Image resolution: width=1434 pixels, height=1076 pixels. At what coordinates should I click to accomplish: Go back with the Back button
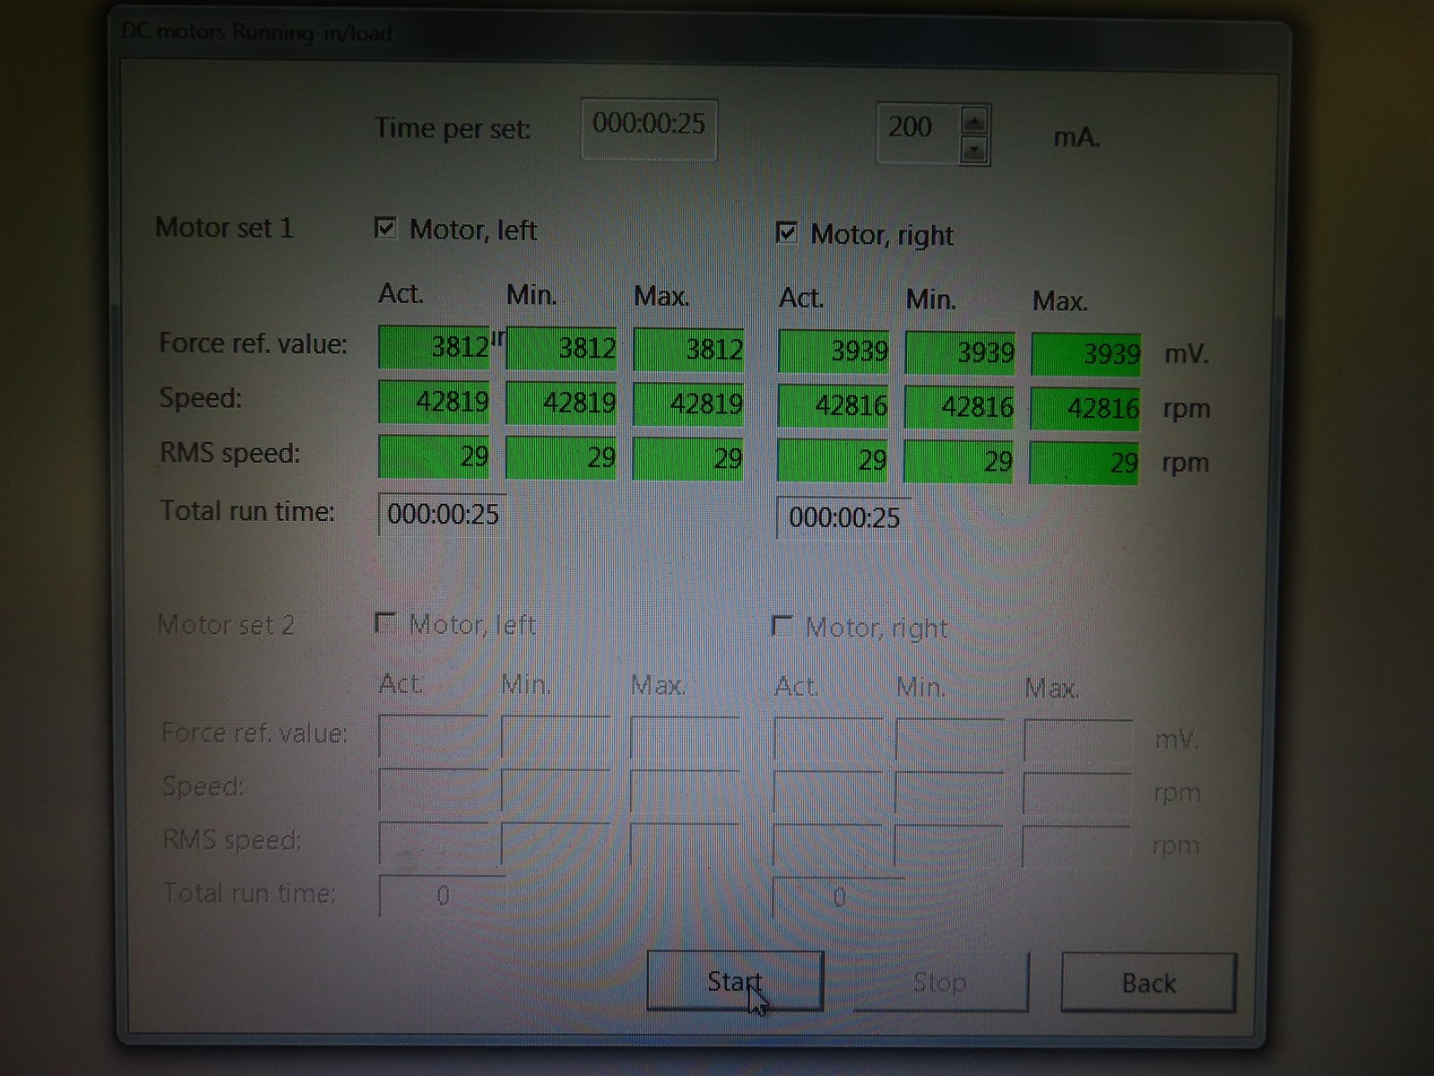click(x=1148, y=984)
